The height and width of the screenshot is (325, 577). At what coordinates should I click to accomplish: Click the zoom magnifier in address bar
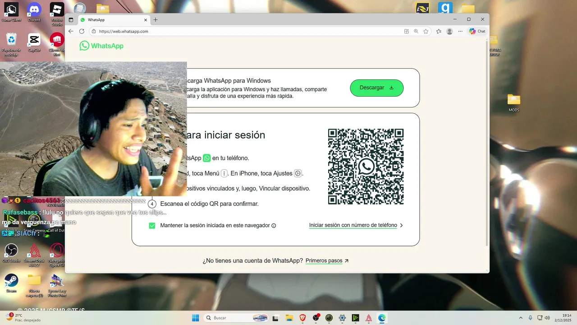(x=416, y=31)
